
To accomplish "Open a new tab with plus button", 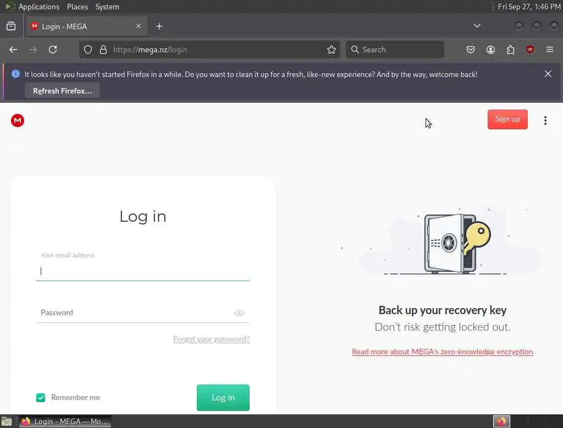I will [159, 26].
